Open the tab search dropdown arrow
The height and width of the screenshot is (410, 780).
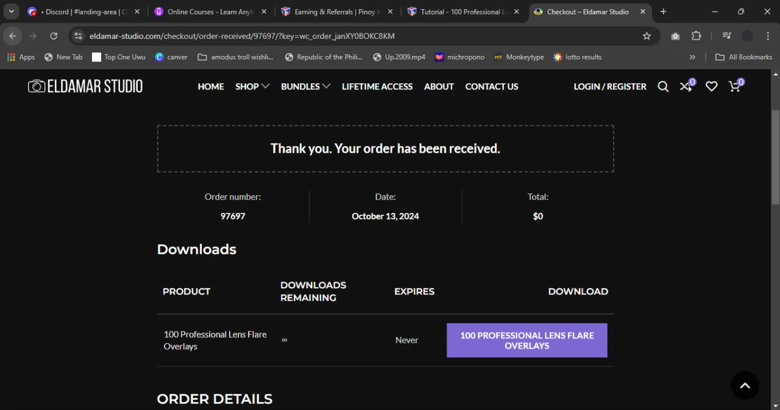pyautogui.click(x=11, y=12)
